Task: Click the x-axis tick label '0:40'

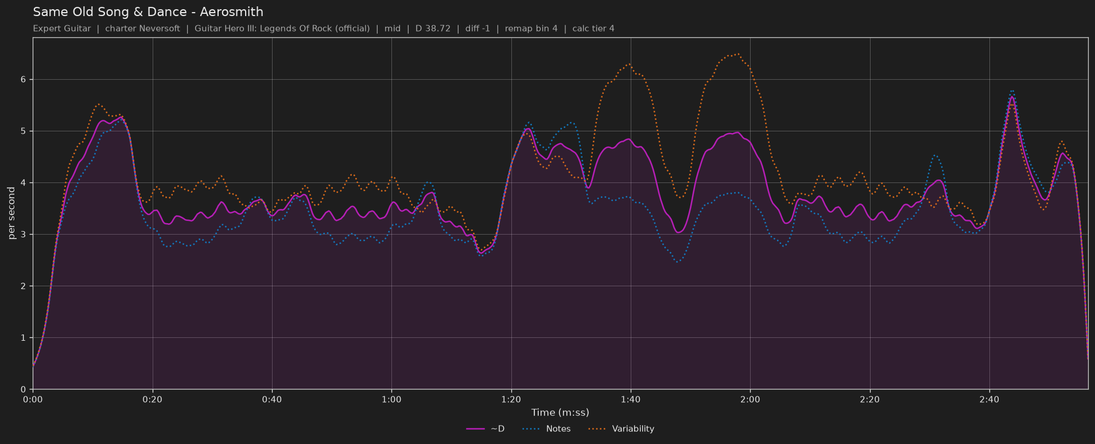Action: (272, 399)
